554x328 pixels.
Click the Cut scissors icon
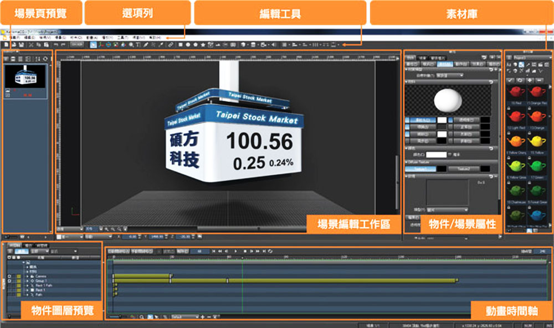click(x=31, y=45)
